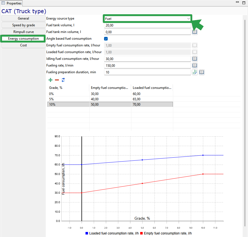The height and width of the screenshot is (237, 248).
Task: Click the red chart point at grade 5
Action: point(142,183)
